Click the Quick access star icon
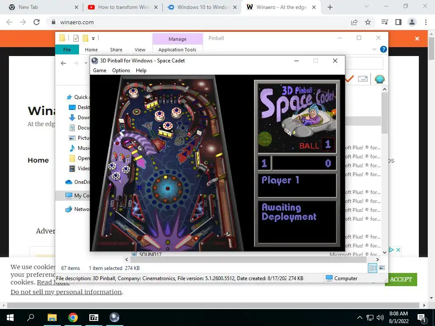The width and height of the screenshot is (435, 326). (x=69, y=97)
